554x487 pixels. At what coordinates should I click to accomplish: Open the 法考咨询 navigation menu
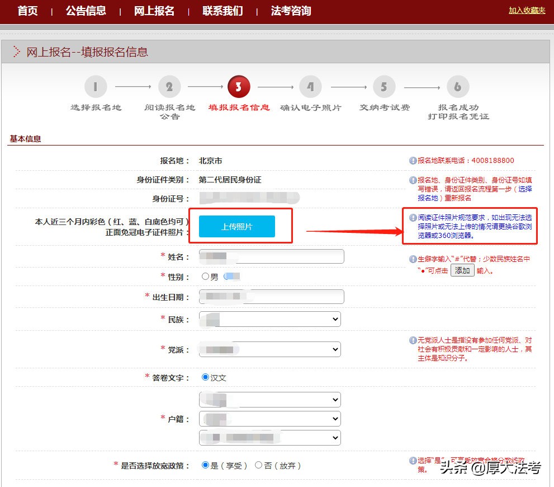(291, 11)
